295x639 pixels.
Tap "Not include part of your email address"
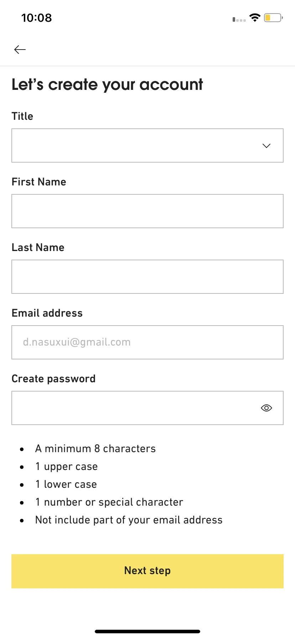tap(129, 520)
